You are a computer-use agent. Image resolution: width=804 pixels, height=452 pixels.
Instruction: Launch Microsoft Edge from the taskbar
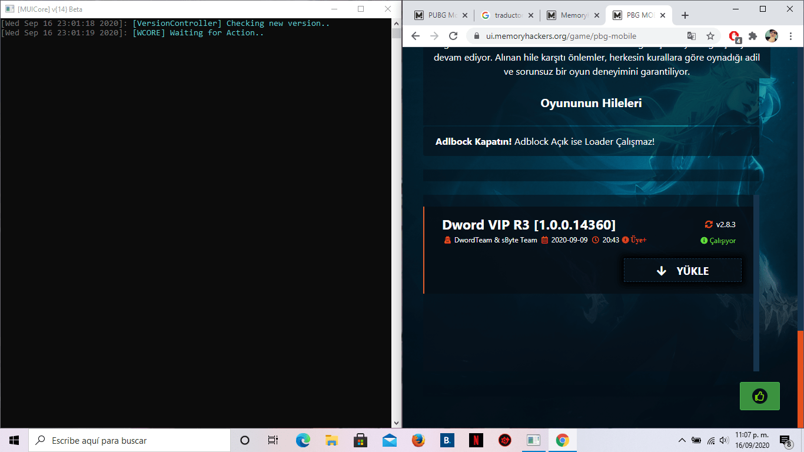click(303, 440)
